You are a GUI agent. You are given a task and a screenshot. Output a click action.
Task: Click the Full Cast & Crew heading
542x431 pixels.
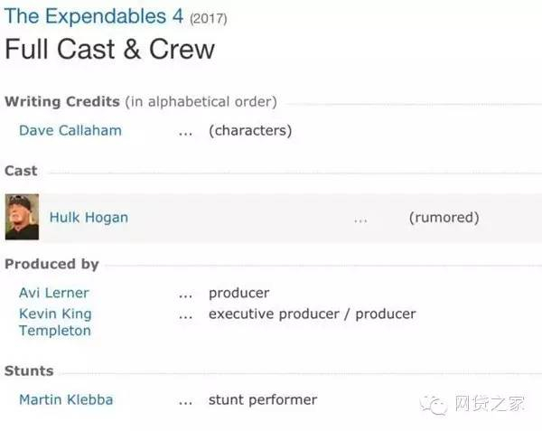tap(110, 49)
